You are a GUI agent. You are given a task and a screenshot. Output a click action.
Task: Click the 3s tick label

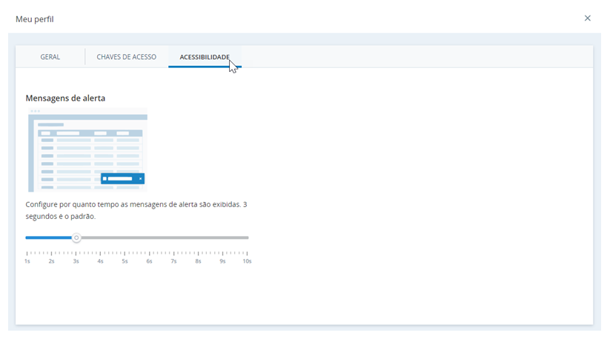(x=76, y=261)
